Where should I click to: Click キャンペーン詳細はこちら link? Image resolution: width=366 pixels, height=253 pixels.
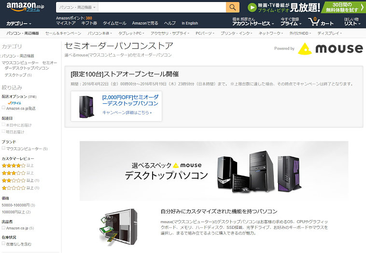pos(127,112)
